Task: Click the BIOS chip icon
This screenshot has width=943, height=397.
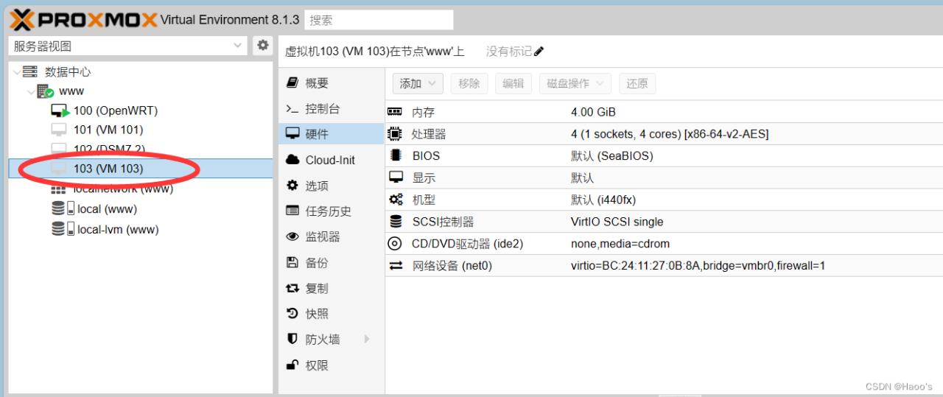Action: point(396,155)
